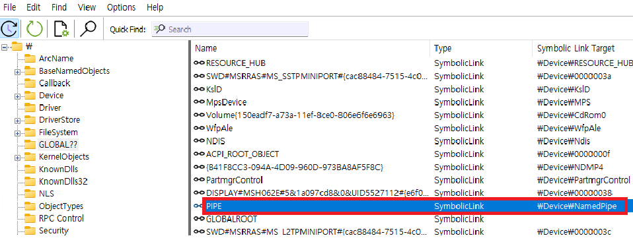Click the \Device\CdRom0 target cell

pyautogui.click(x=572, y=115)
